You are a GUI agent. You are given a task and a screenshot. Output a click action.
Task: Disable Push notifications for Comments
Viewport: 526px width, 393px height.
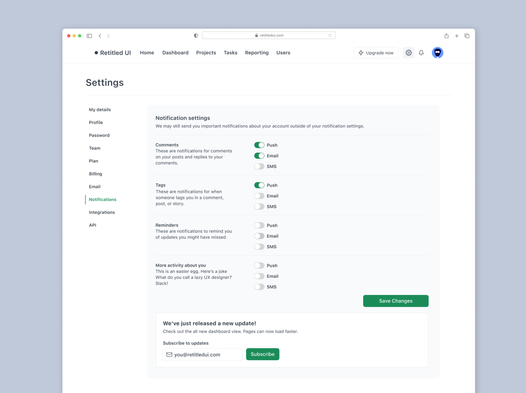point(259,145)
